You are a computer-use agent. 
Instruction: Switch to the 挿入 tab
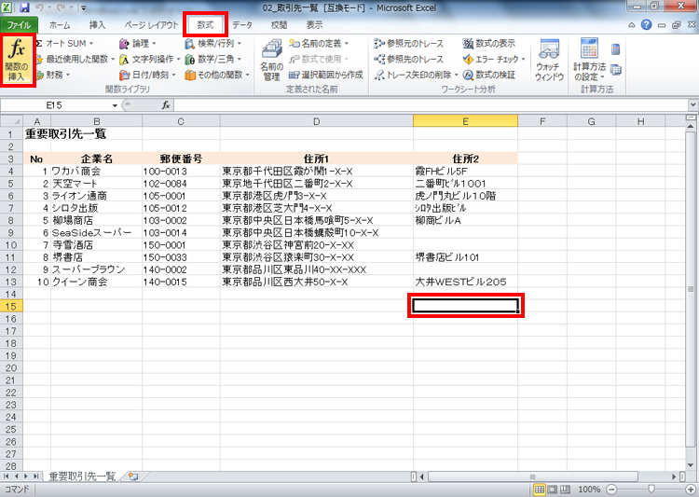tap(97, 25)
